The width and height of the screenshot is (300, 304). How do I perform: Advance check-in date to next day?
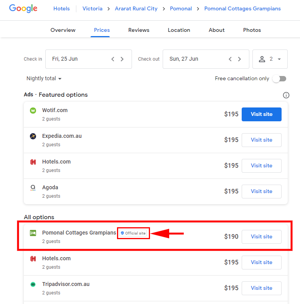(x=122, y=59)
